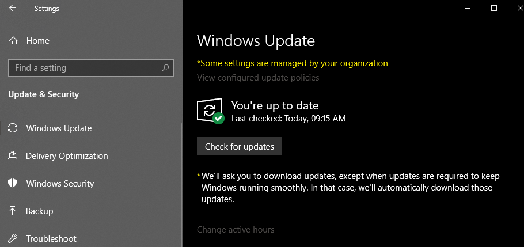Click the Troubleshoot wrench icon
The image size is (524, 247).
[x=13, y=239]
